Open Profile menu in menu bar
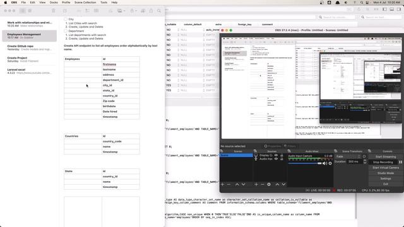This screenshot has height=227, width=404. click(x=66, y=3)
